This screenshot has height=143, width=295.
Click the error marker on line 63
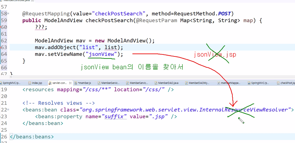coord(1,47)
